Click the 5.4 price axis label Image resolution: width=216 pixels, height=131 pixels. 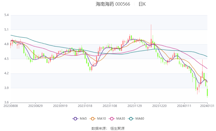click(6, 15)
